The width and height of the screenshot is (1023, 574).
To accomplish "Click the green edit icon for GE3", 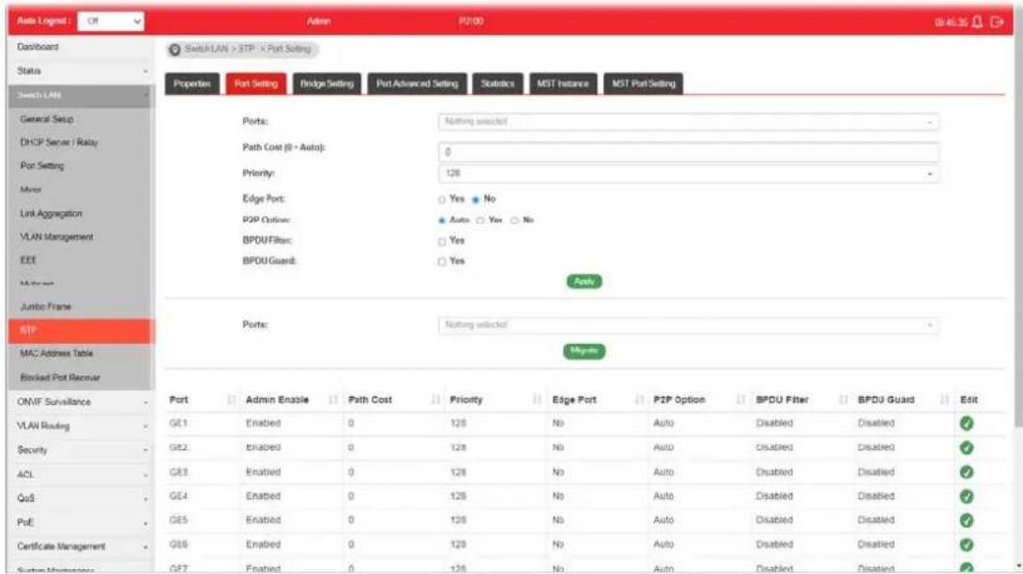I will coord(967,472).
